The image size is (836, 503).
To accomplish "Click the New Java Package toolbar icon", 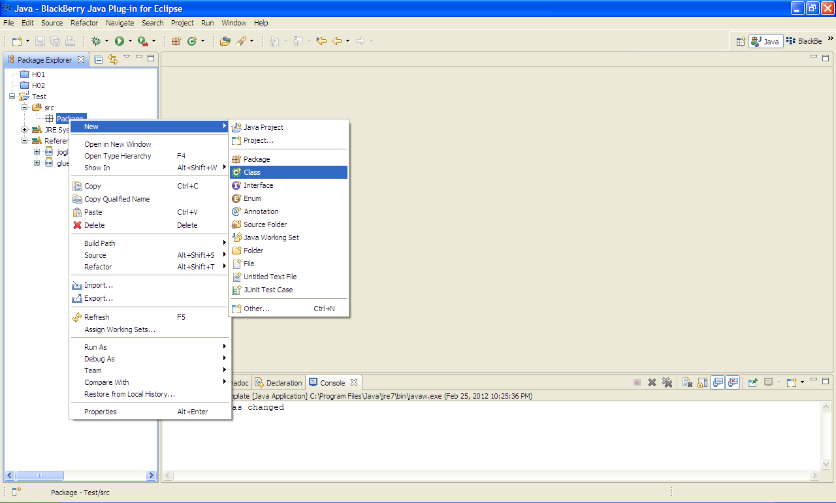I will click(x=176, y=41).
